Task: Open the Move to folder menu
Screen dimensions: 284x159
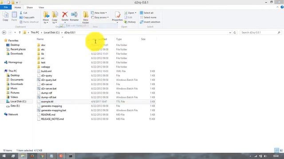Action: coord(46,17)
